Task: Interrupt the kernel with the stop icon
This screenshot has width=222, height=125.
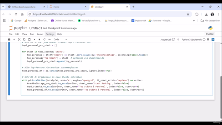Action: point(39,40)
